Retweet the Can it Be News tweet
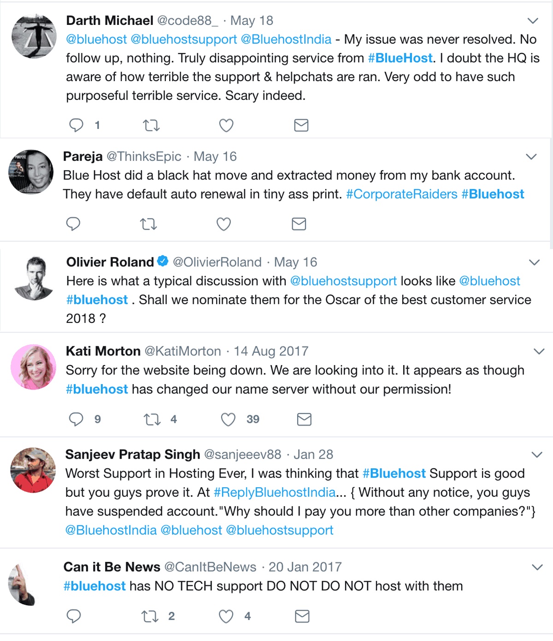This screenshot has width=553, height=641. click(x=150, y=616)
